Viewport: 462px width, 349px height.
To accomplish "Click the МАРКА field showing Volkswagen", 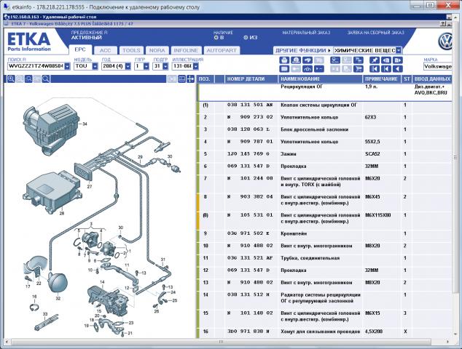I will 438,66.
